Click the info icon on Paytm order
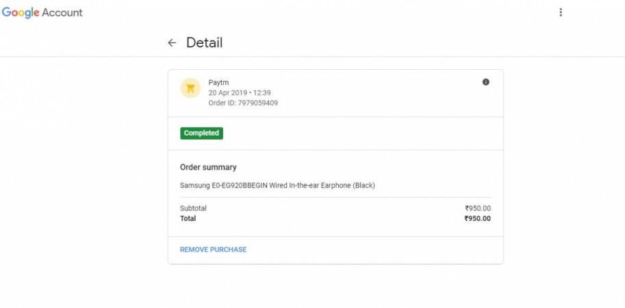The height and width of the screenshot is (308, 625). point(485,82)
